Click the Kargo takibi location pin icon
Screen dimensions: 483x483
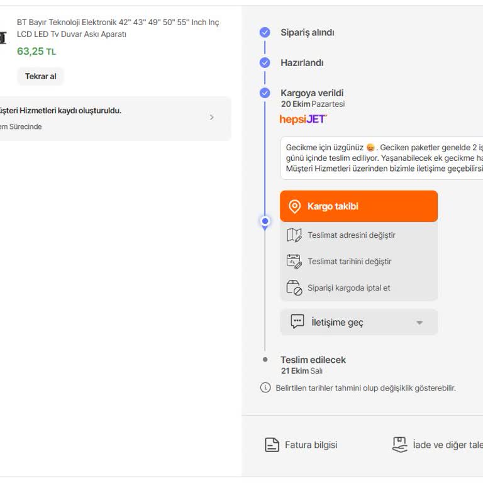click(294, 206)
